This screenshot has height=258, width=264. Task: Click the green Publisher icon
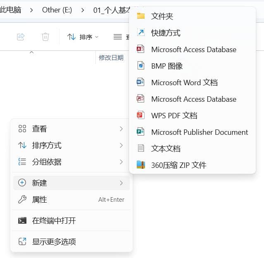(140, 131)
